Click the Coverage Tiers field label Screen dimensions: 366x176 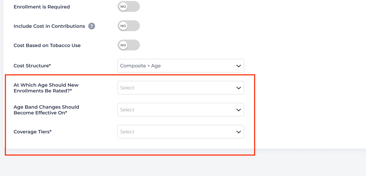pyautogui.click(x=33, y=132)
